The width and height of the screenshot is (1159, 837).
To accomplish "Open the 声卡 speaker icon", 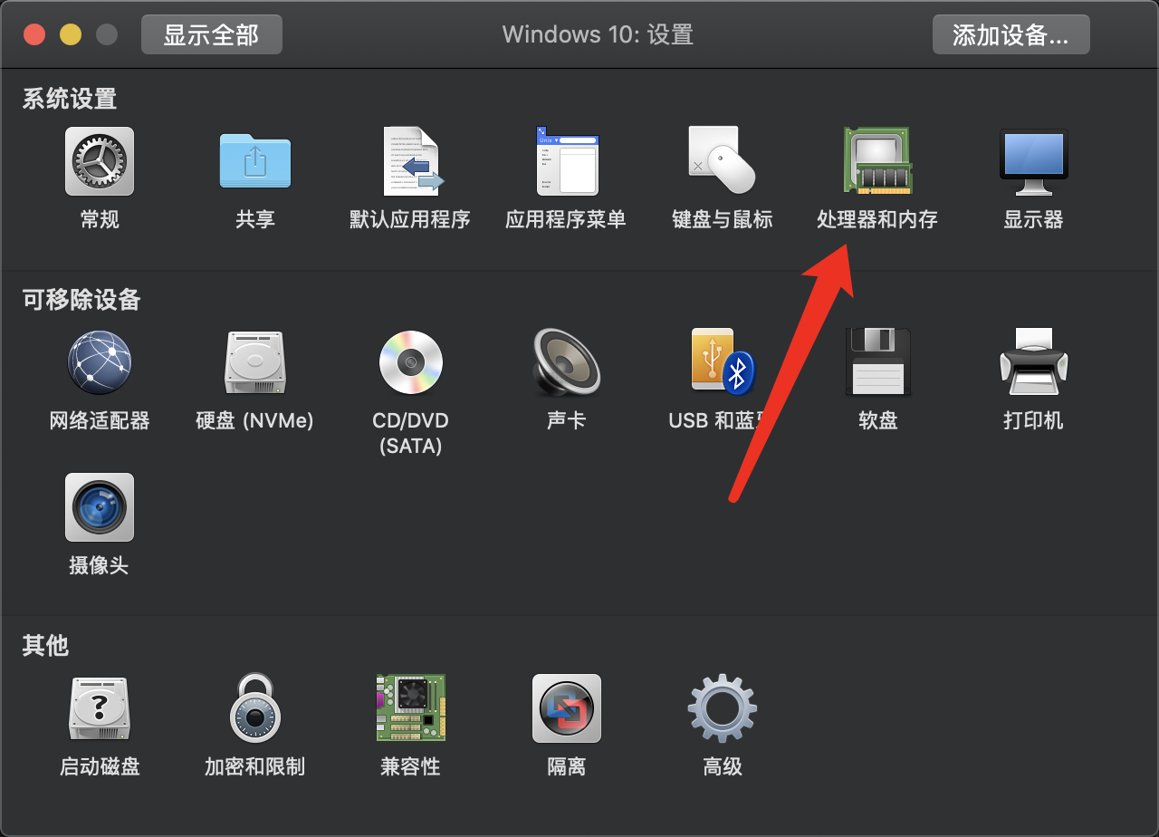I will tap(567, 362).
